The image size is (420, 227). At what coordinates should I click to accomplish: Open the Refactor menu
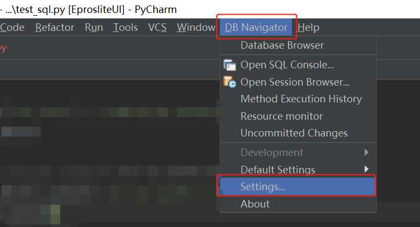(55, 27)
